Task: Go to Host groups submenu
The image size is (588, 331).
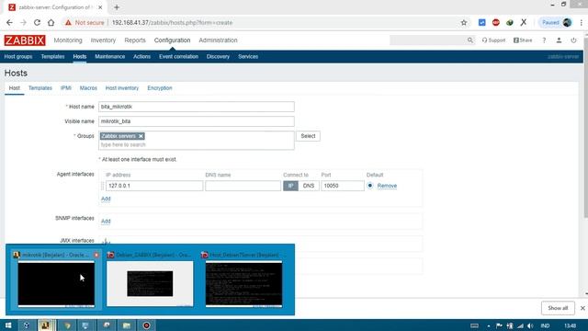Action: pyautogui.click(x=18, y=57)
